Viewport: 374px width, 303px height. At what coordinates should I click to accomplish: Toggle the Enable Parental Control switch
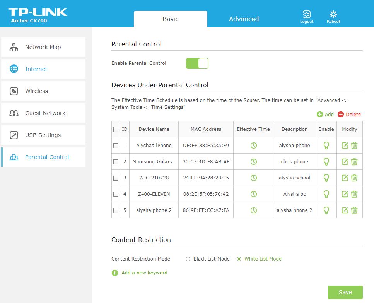pyautogui.click(x=197, y=63)
